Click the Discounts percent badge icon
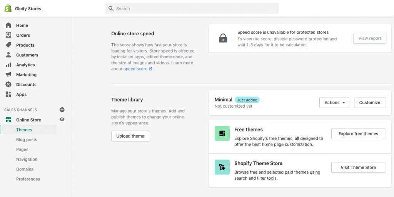The height and width of the screenshot is (197, 394). [8, 84]
